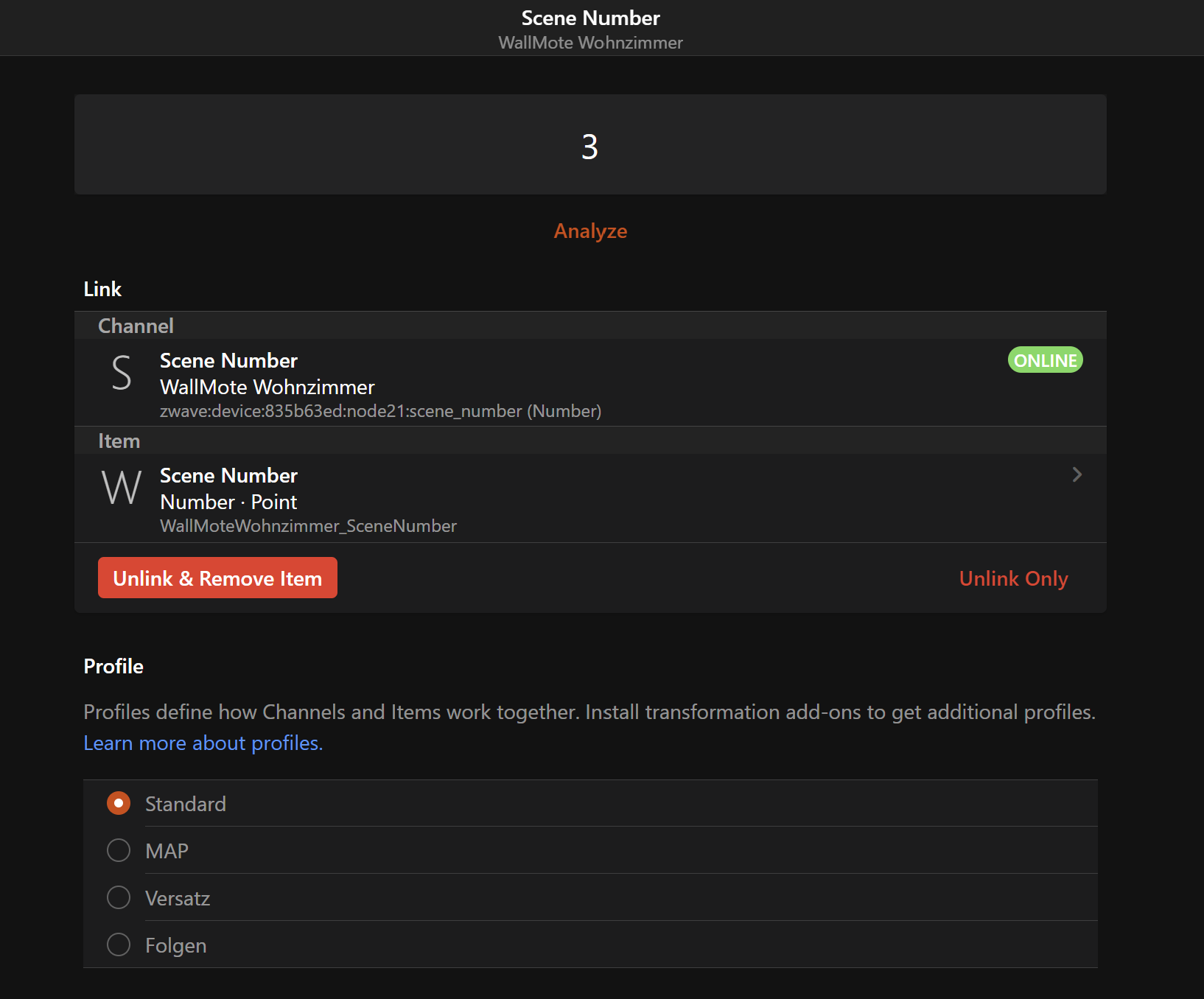Expand the Scene Number item details
This screenshot has width=1204, height=999.
coord(1077,475)
